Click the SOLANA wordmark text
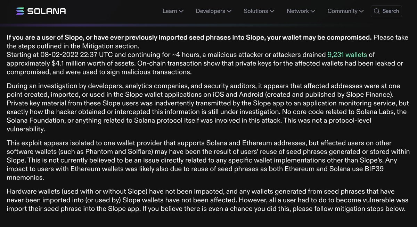The image size is (417, 227). click(47, 11)
